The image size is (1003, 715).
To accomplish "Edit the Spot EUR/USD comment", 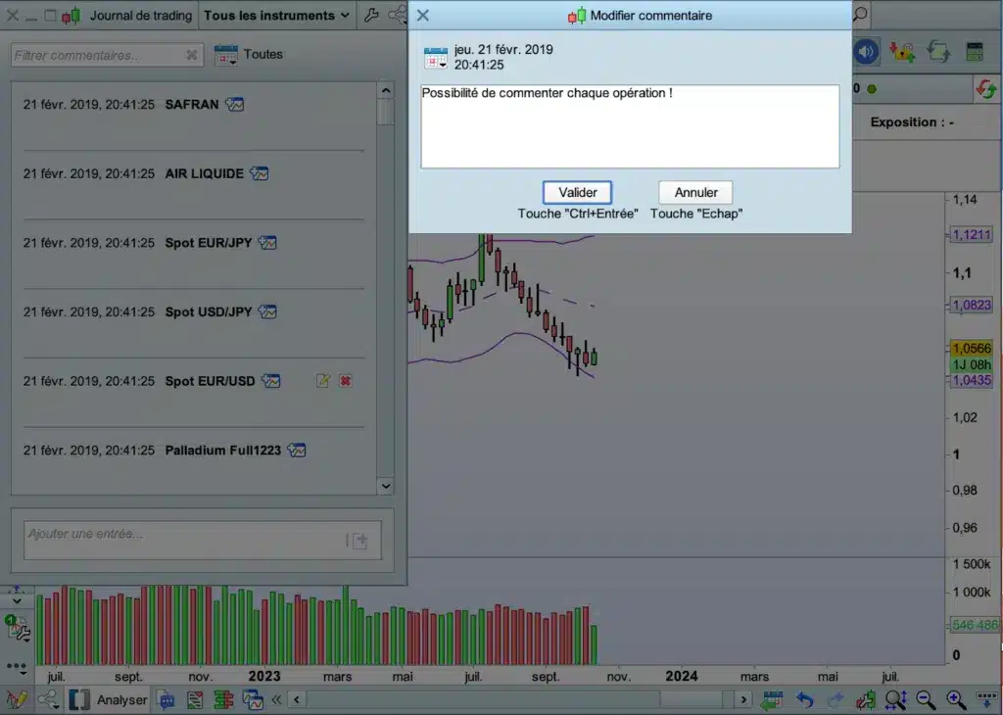I will tap(322, 381).
